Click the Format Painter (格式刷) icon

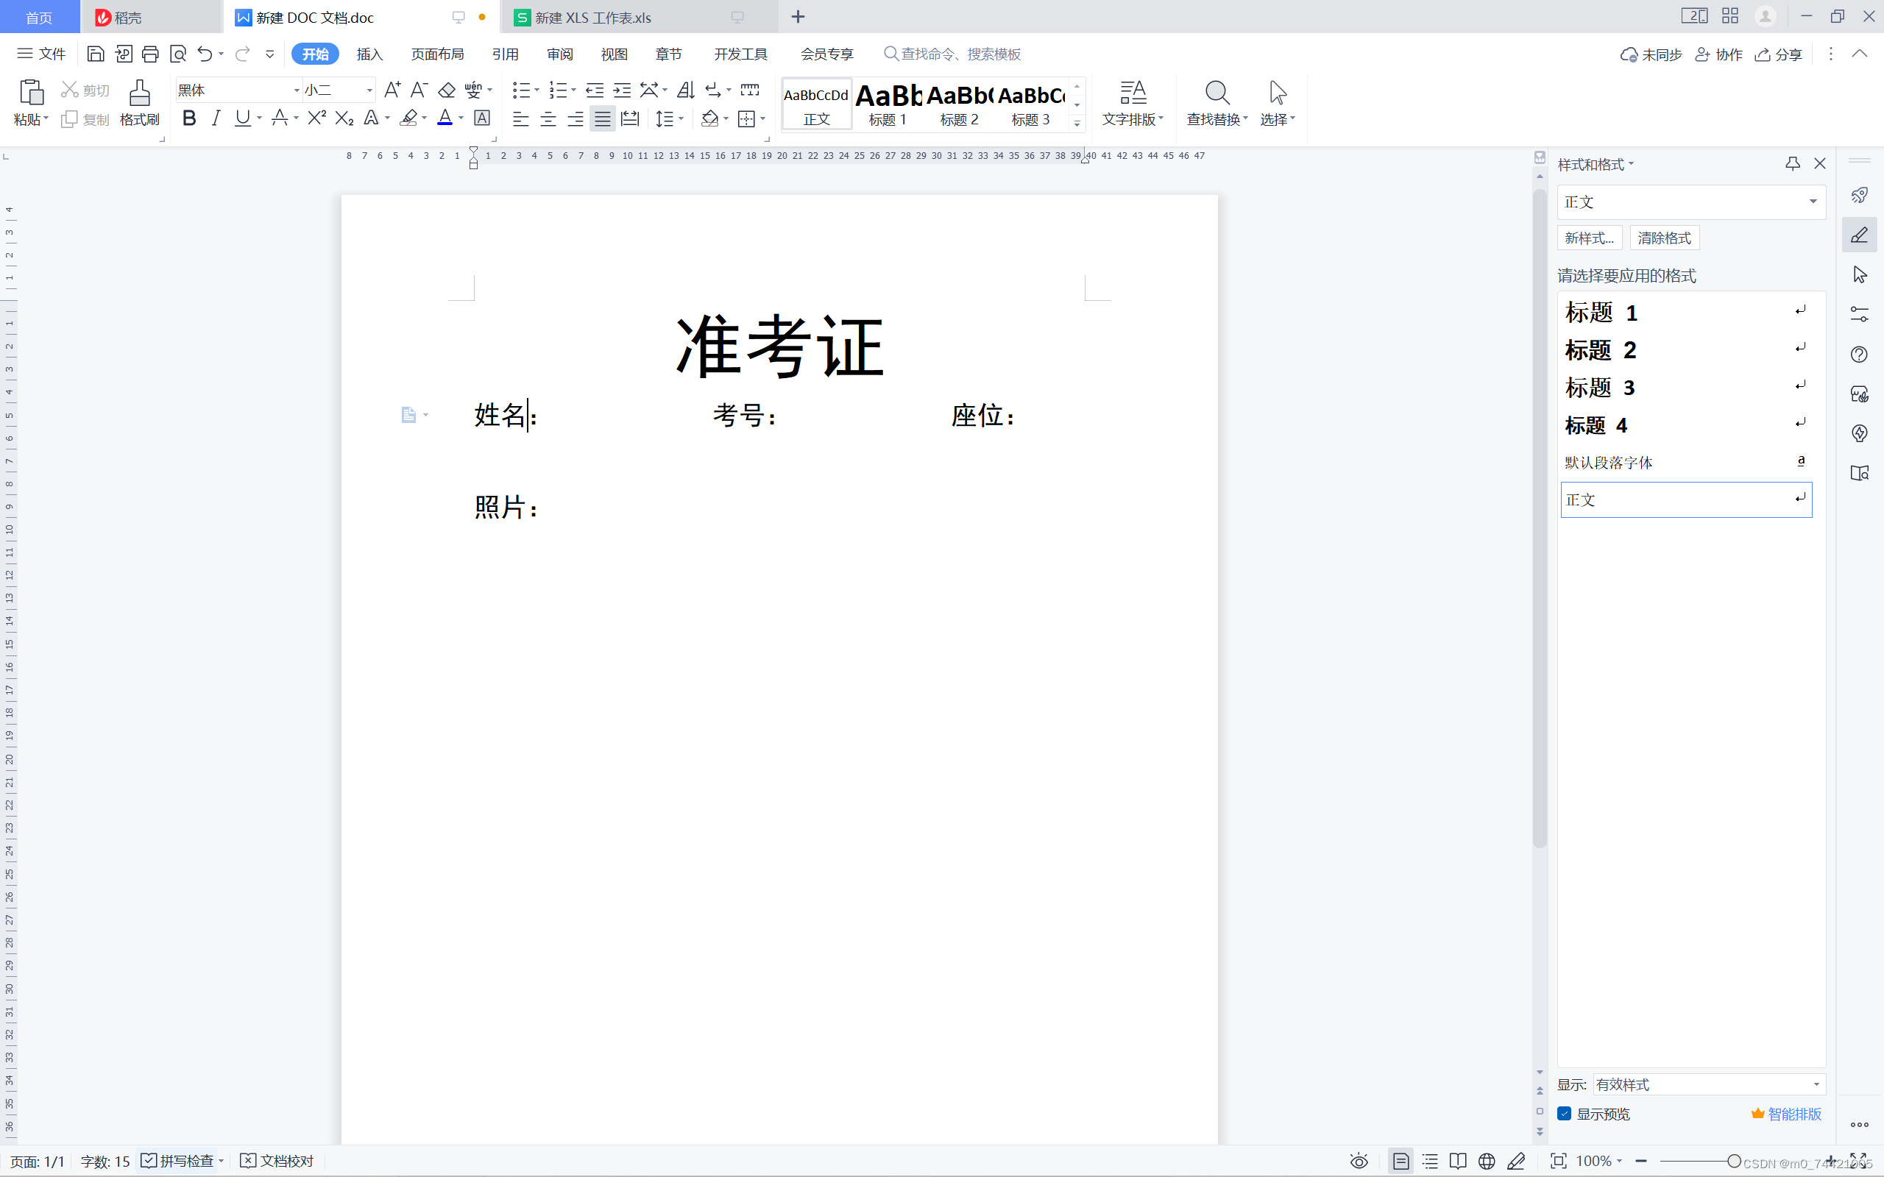pos(139,102)
